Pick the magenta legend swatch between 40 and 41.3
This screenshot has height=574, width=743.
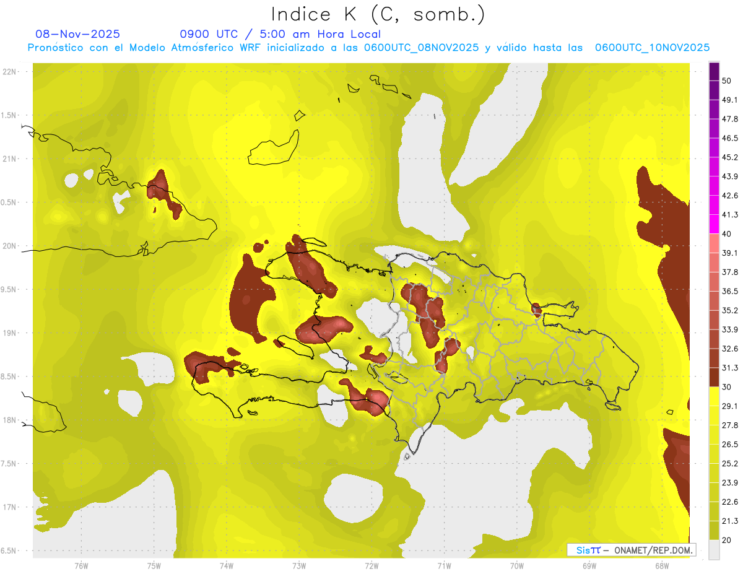tap(714, 224)
